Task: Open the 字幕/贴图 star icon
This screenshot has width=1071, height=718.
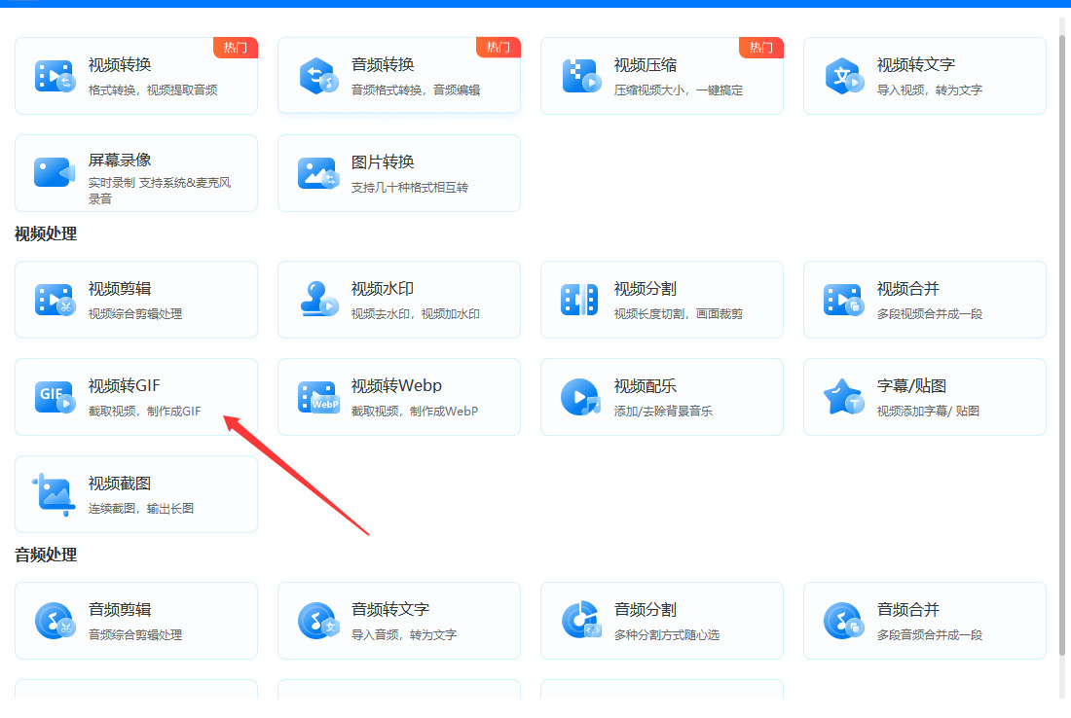Action: pos(844,397)
